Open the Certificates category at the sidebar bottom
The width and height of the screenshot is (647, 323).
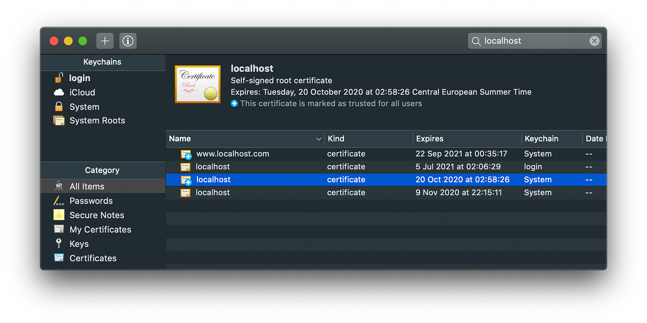tap(93, 258)
